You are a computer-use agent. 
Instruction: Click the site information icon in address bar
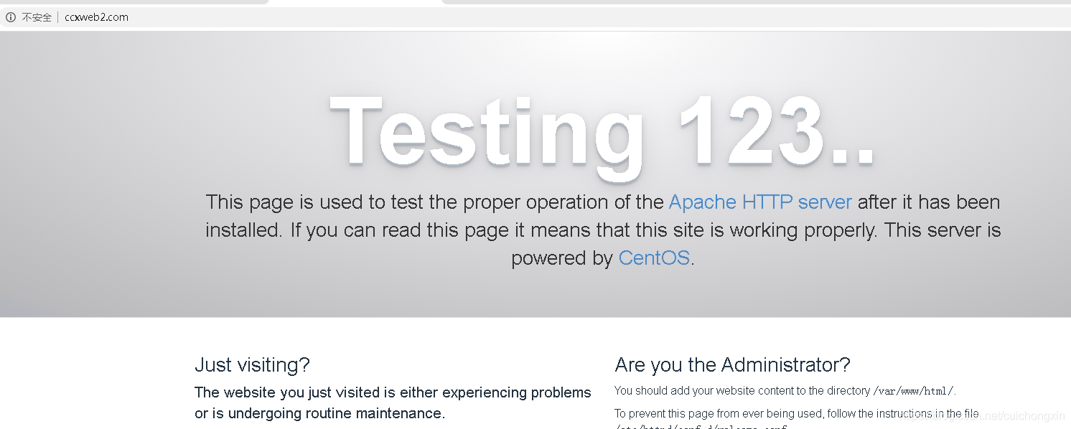coord(11,17)
